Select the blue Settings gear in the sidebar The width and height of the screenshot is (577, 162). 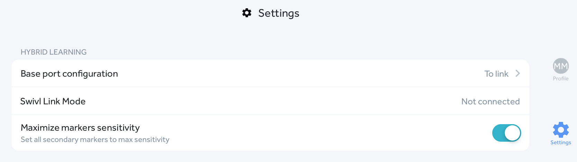561,130
